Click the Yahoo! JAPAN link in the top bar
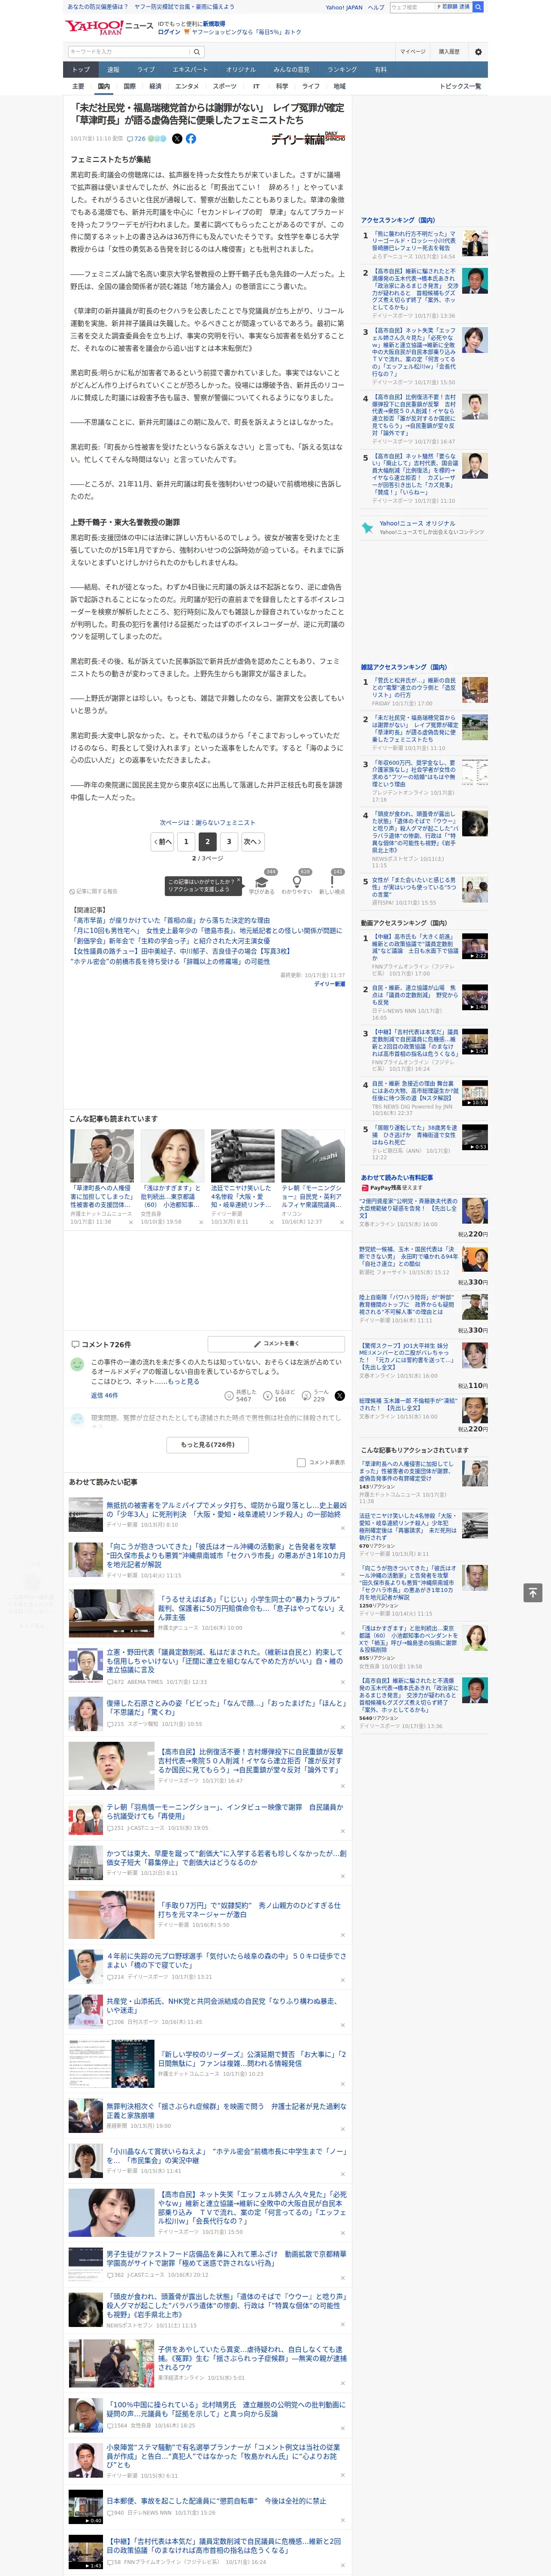Screen dimensions: 551x2576 pos(344,7)
